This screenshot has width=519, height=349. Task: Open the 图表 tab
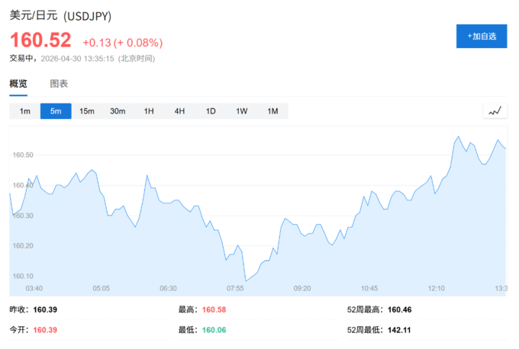pyautogui.click(x=59, y=84)
